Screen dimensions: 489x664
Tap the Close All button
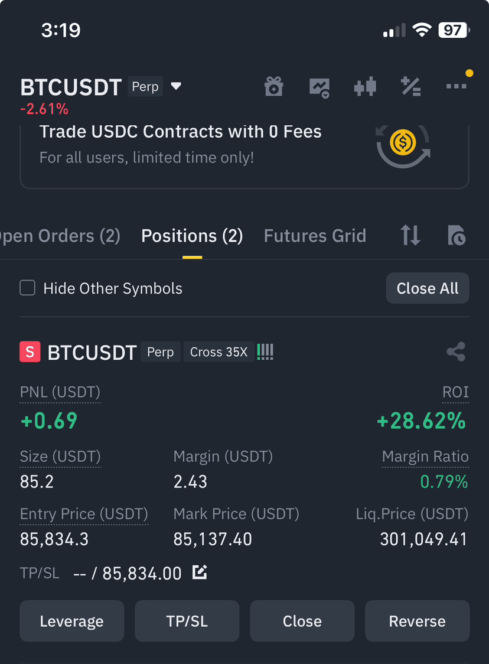[x=428, y=288]
